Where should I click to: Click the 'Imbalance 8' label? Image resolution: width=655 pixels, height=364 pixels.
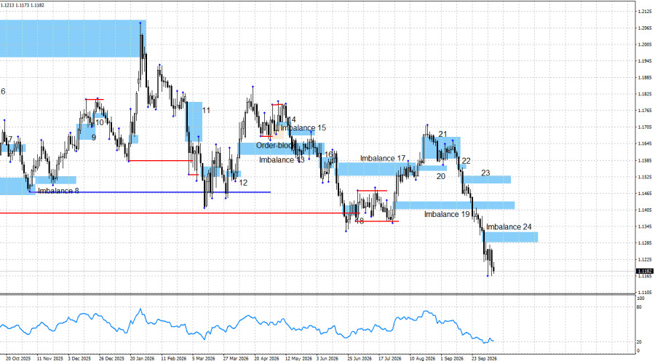[58, 191]
